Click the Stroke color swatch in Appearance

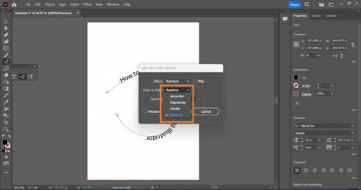pos(296,85)
